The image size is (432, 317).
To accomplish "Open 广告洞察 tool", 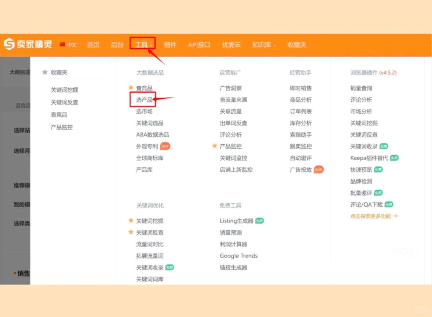I will pos(231,88).
